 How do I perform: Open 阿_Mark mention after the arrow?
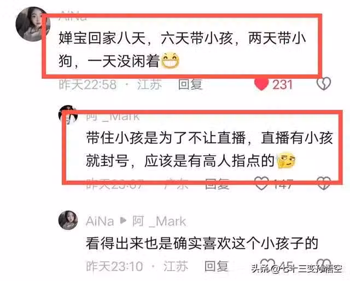[x=159, y=221]
